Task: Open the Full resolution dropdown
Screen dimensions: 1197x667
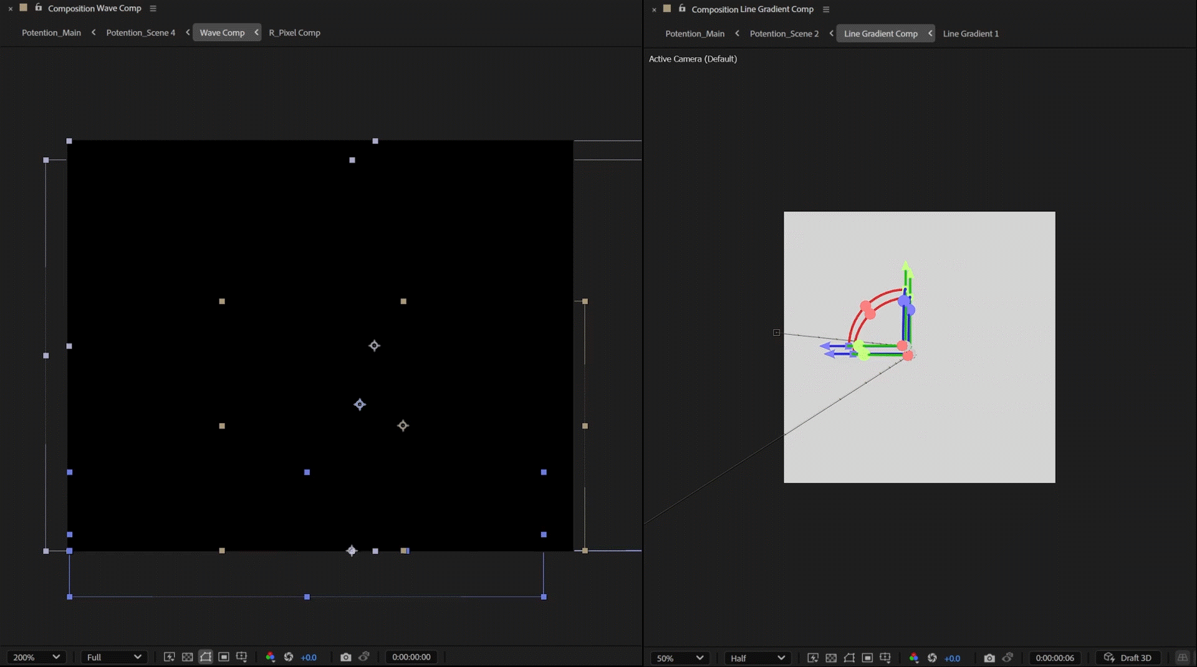Action: coord(114,657)
